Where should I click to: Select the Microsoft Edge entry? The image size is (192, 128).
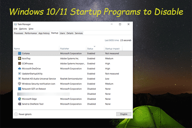[29, 99]
